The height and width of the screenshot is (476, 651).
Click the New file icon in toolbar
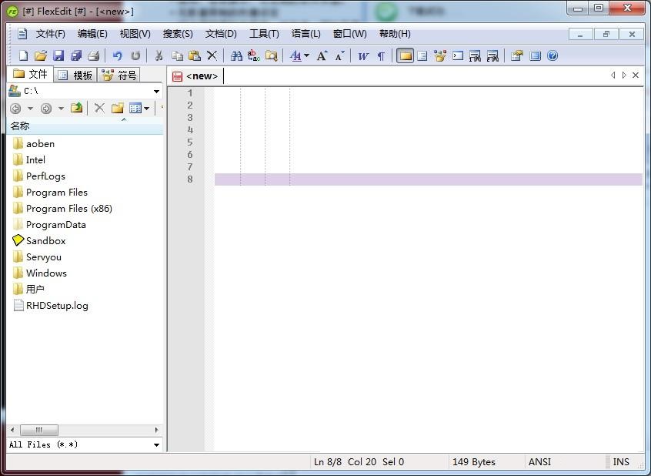tap(23, 55)
